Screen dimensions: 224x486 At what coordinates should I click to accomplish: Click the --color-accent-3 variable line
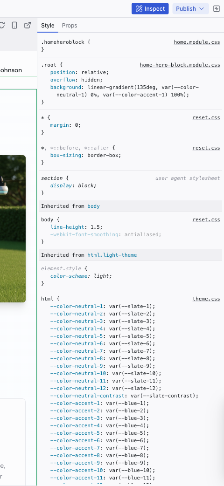(99, 418)
